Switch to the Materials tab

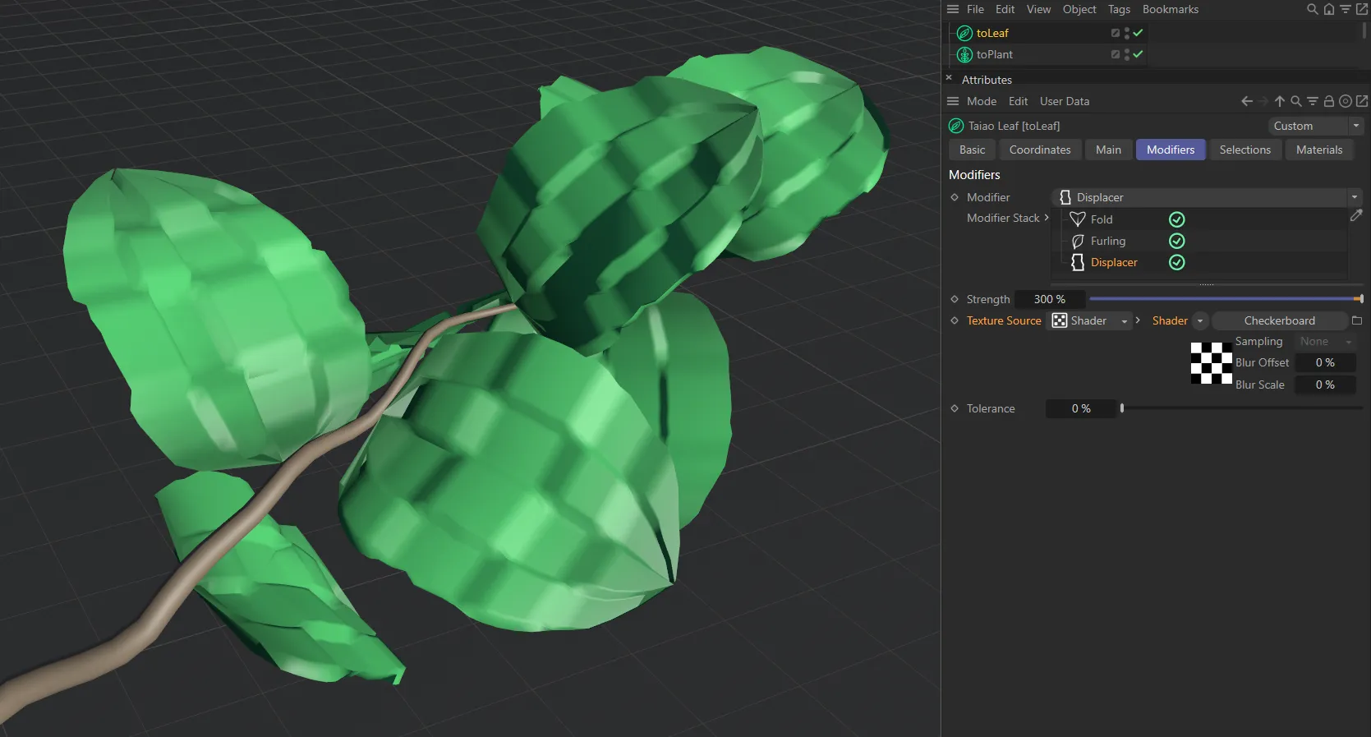(x=1319, y=150)
